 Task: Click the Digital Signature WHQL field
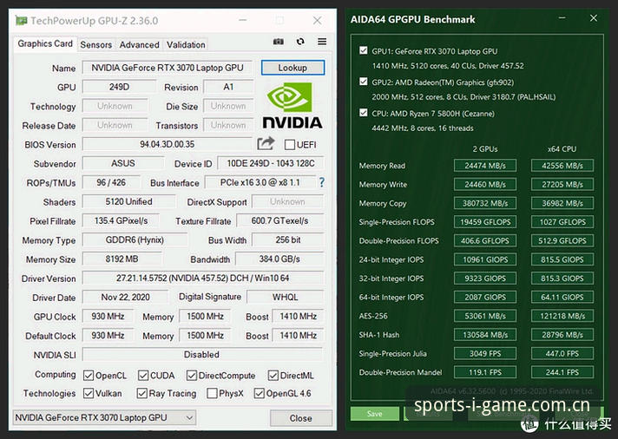[286, 297]
